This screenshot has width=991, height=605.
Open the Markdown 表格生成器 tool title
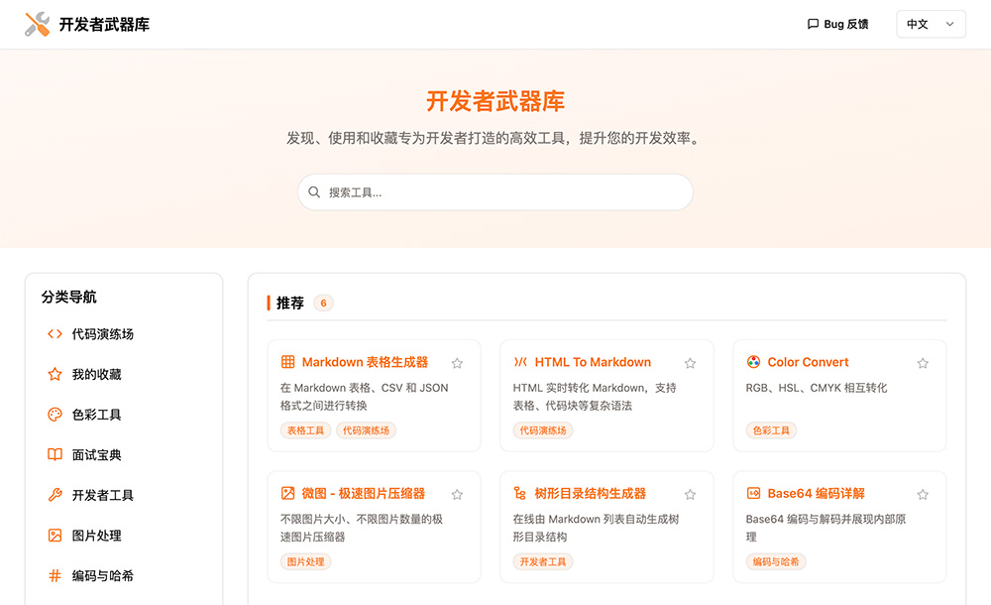coord(366,362)
